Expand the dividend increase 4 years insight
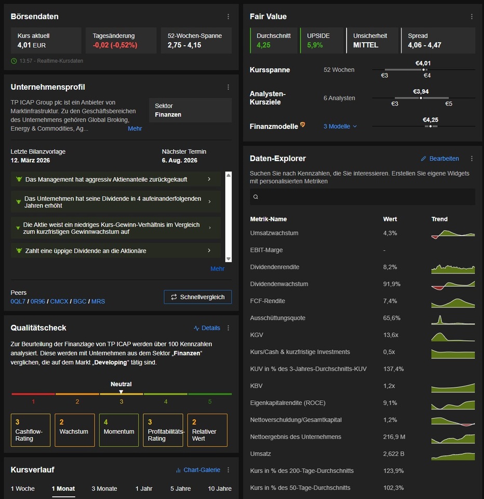This screenshot has width=484, height=499. (116, 202)
